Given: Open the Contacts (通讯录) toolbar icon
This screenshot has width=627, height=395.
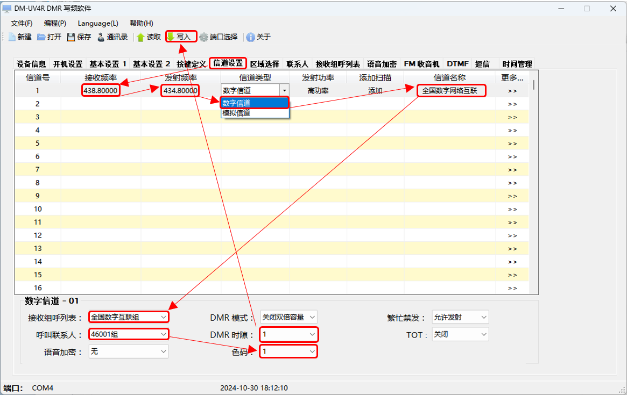Looking at the screenshot, I should (101, 37).
